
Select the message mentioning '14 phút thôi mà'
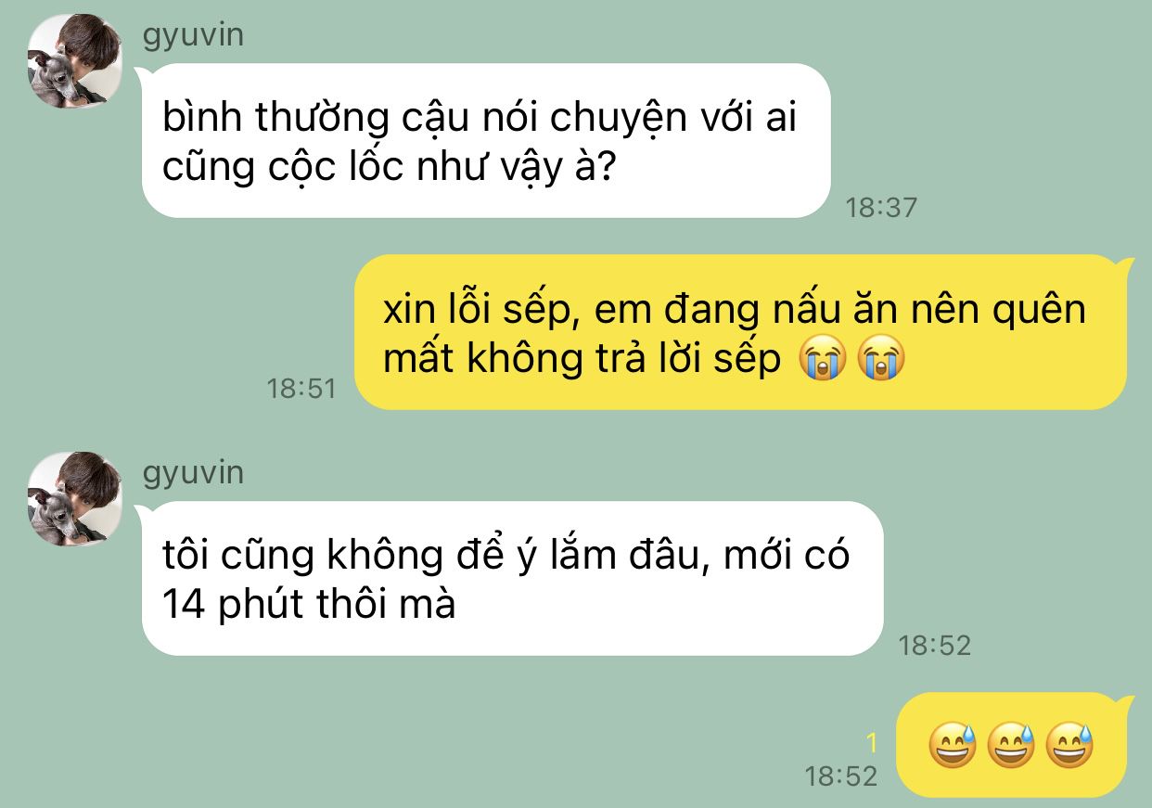coord(512,579)
